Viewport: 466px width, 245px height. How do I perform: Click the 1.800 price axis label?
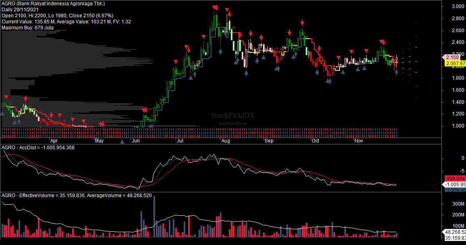(x=458, y=78)
